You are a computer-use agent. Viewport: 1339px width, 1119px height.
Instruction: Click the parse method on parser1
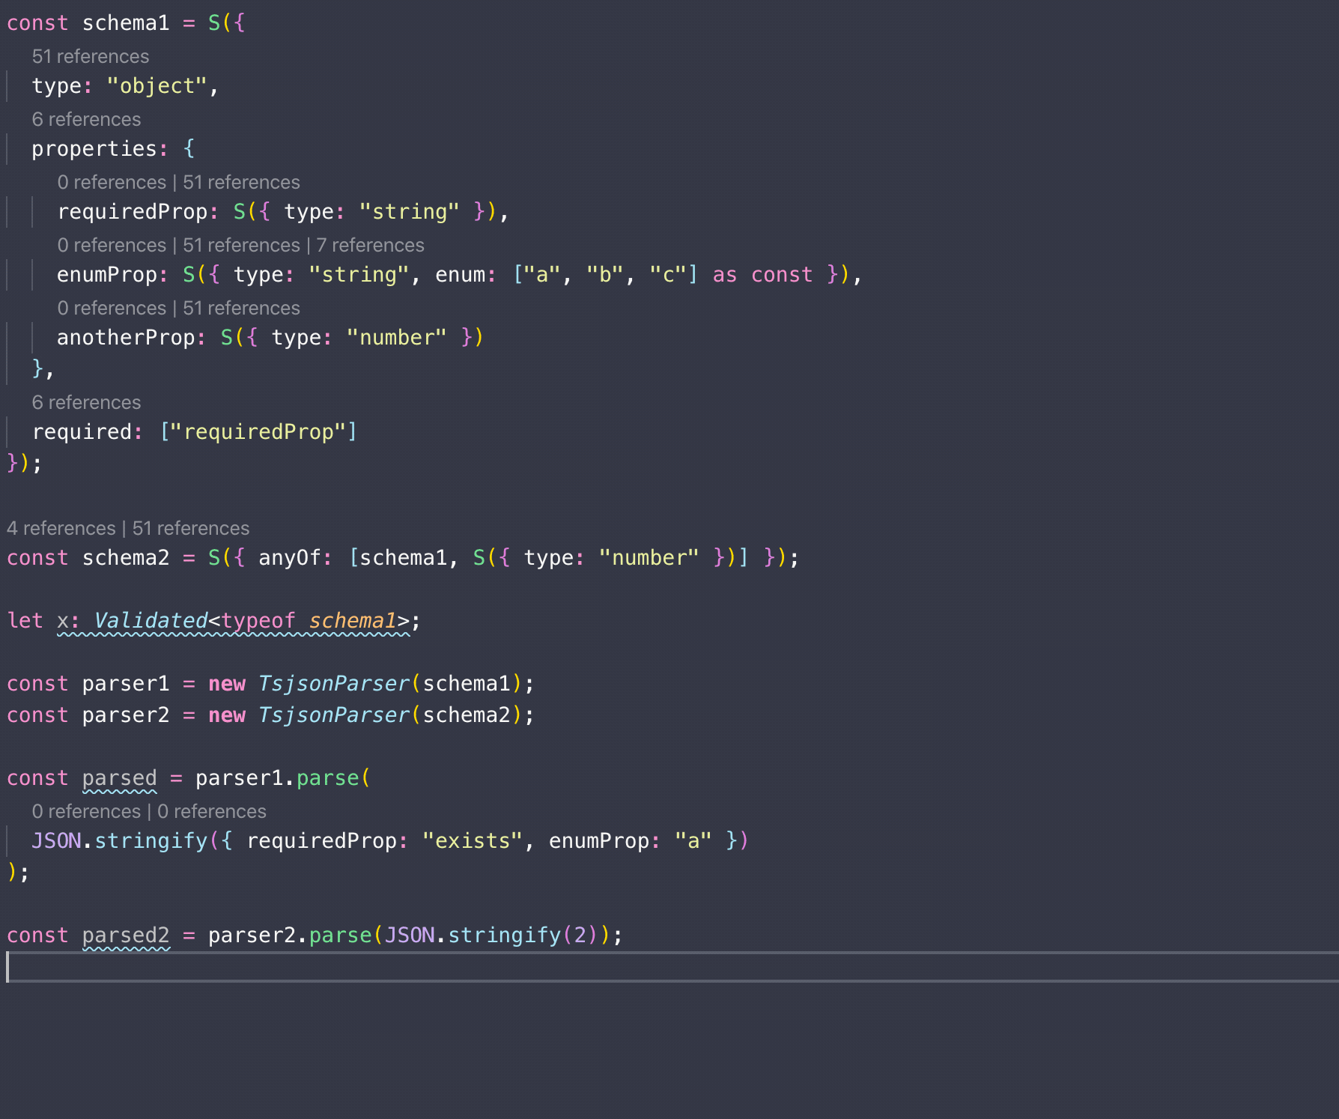pyautogui.click(x=330, y=777)
